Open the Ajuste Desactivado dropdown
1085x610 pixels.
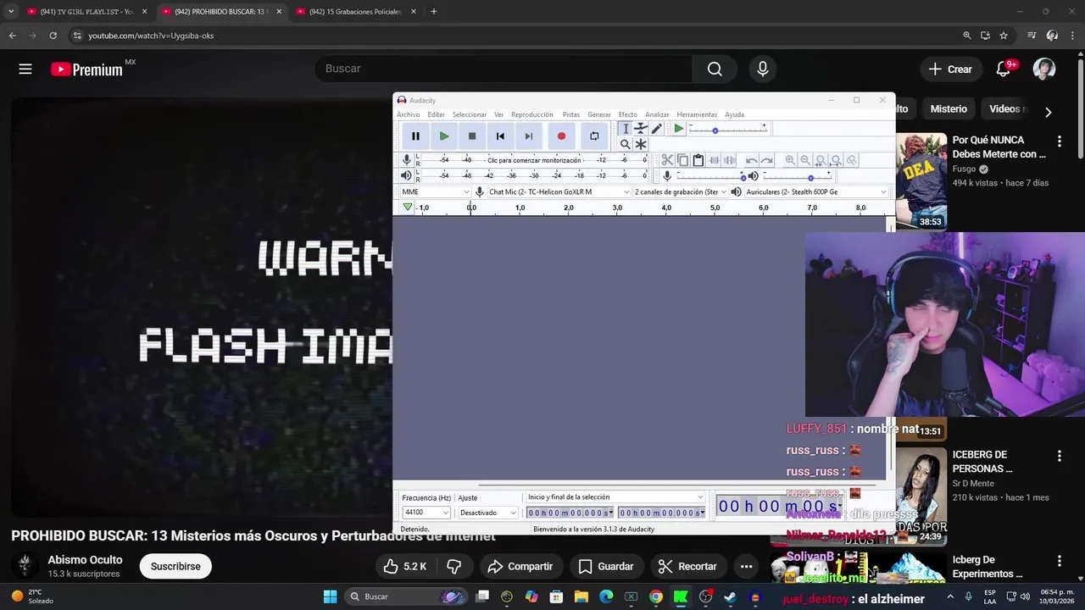tap(487, 513)
